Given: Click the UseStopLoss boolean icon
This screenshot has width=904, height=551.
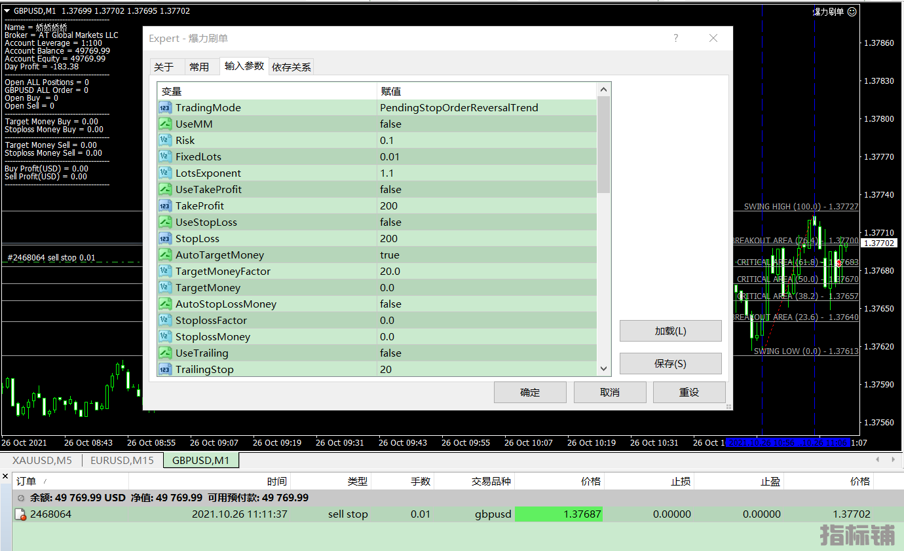Looking at the screenshot, I should click(x=165, y=222).
